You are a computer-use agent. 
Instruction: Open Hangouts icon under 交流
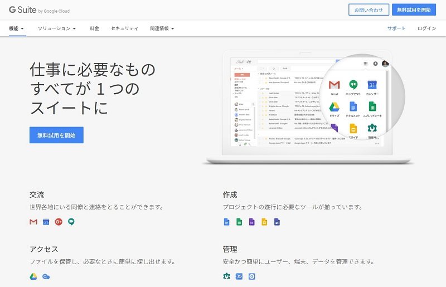point(71,222)
